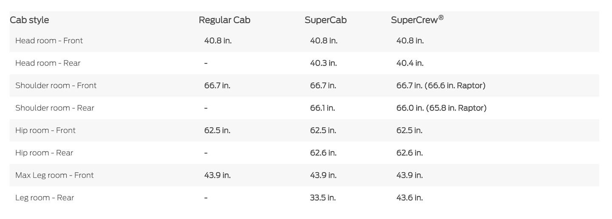
Task: Select the Leg room - Rear row label
Action: pos(45,198)
